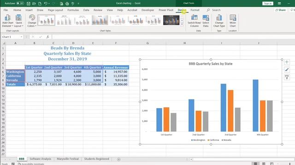
Task: Click the Page Break Preview icon in status bar
Action: tap(271, 164)
